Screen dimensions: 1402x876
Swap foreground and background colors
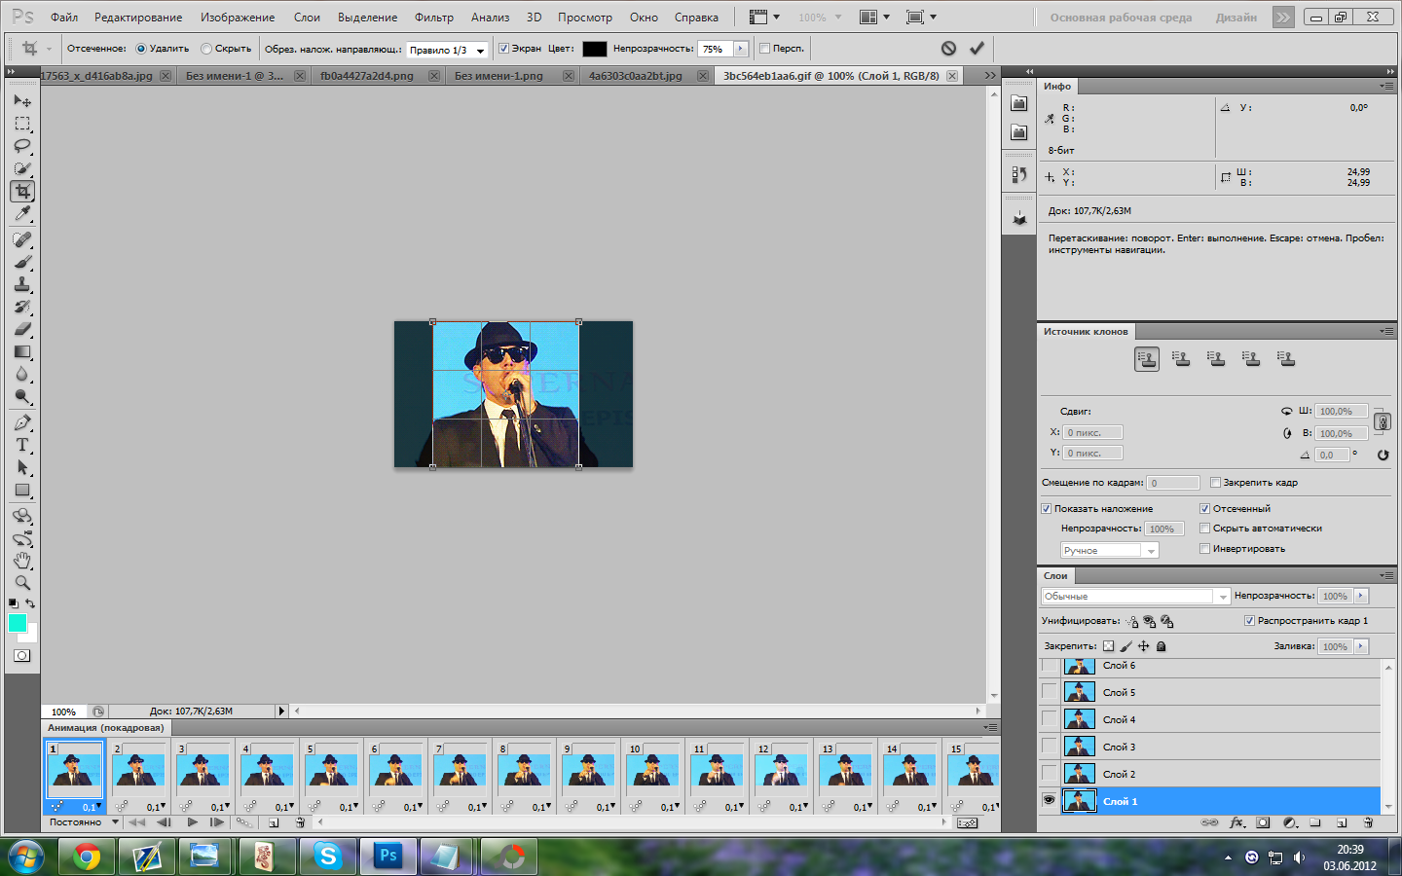[x=30, y=603]
